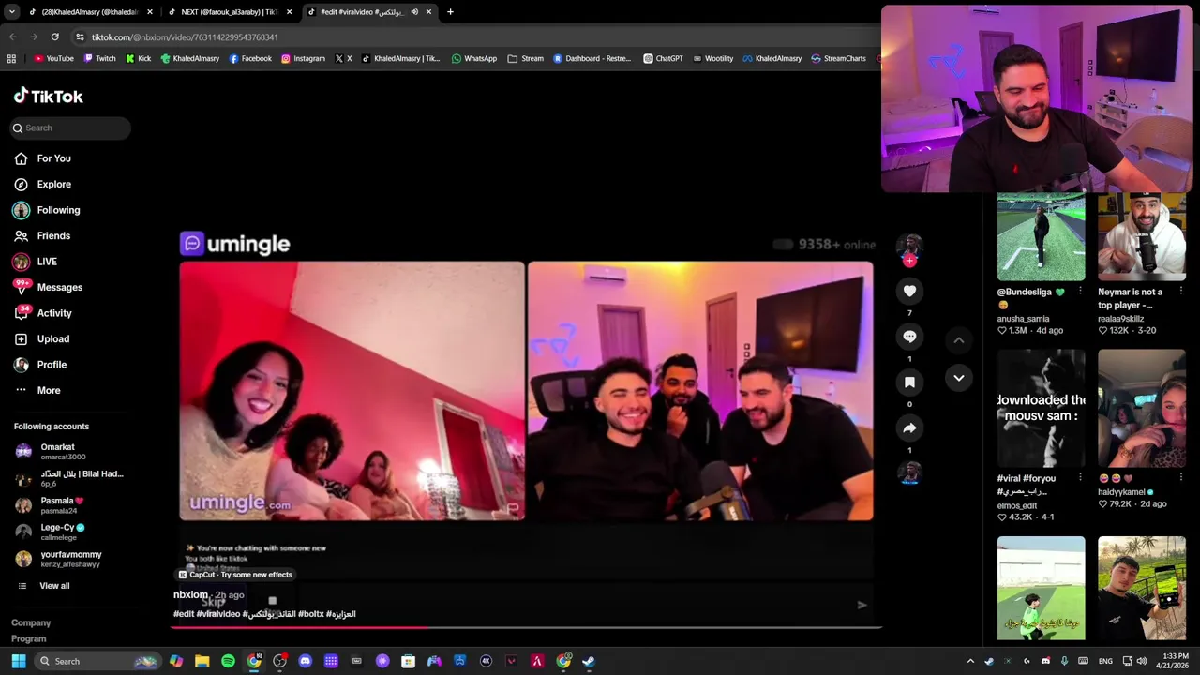Screen dimensions: 1200x675
Task: Open Steam from the taskbar
Action: (588, 661)
